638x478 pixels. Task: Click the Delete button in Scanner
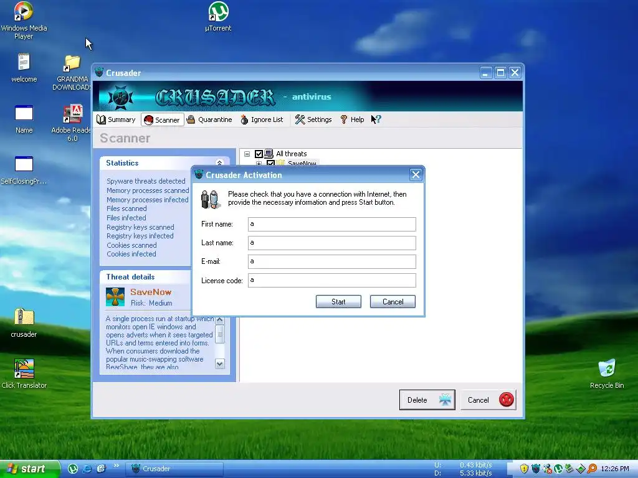[x=427, y=400]
